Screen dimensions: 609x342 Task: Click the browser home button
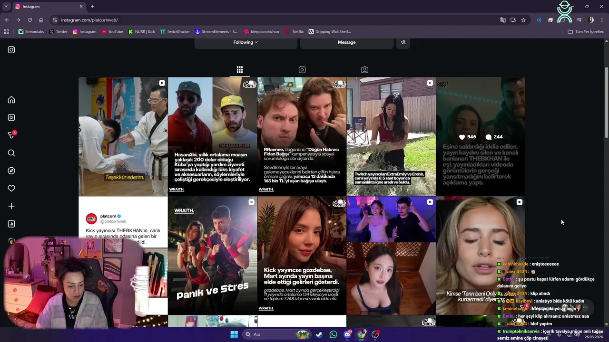tap(41, 20)
